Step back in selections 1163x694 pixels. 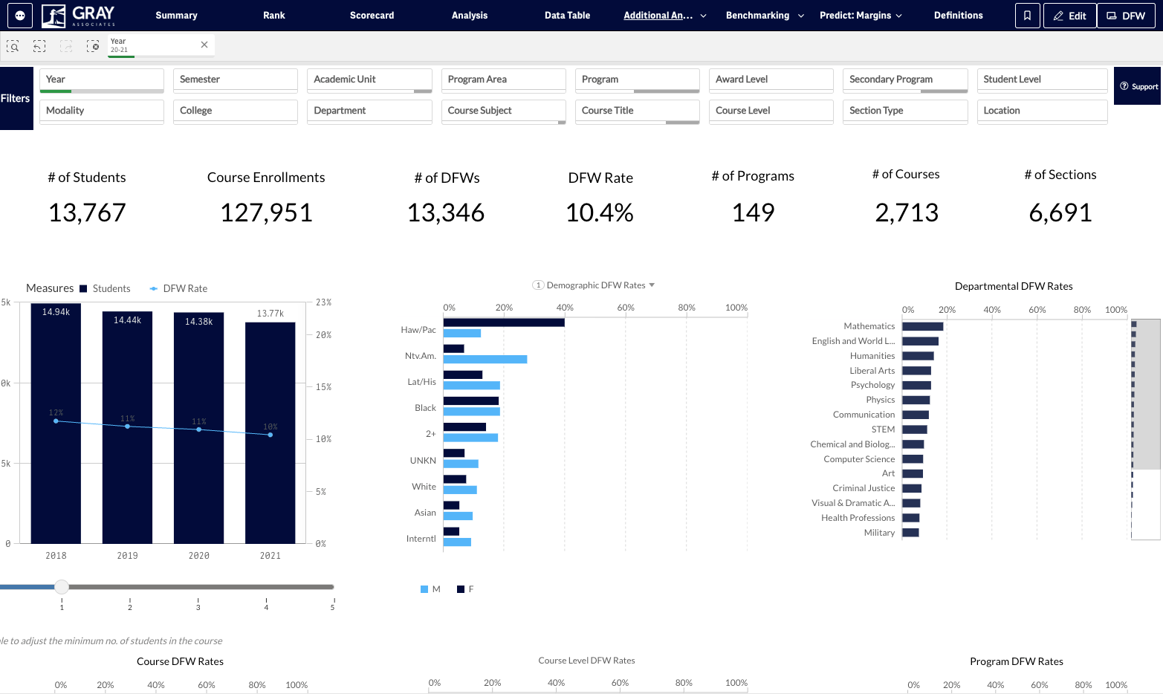click(39, 46)
